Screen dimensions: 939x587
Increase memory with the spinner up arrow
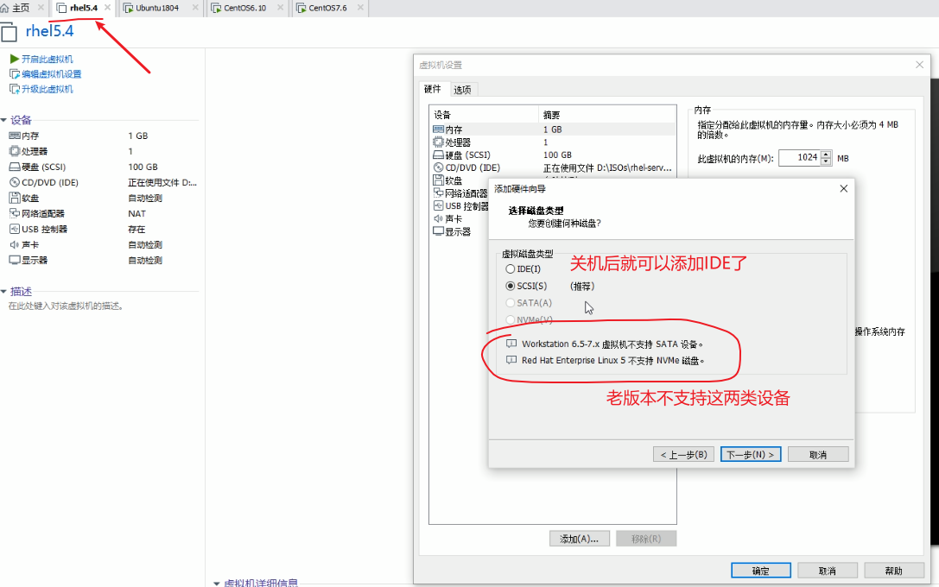click(x=826, y=154)
